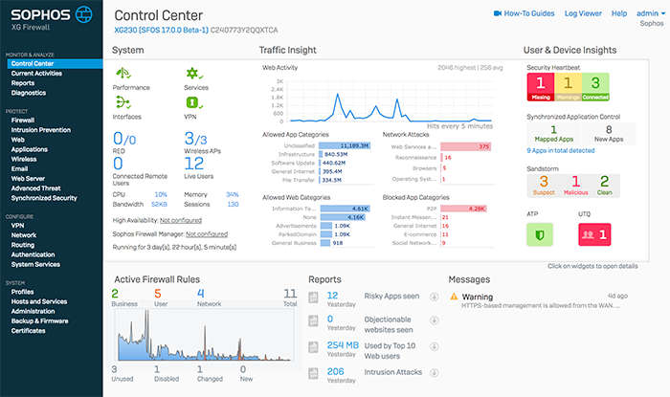Click the How-To Guides camera icon
This screenshot has width=670, height=397.
click(x=498, y=13)
